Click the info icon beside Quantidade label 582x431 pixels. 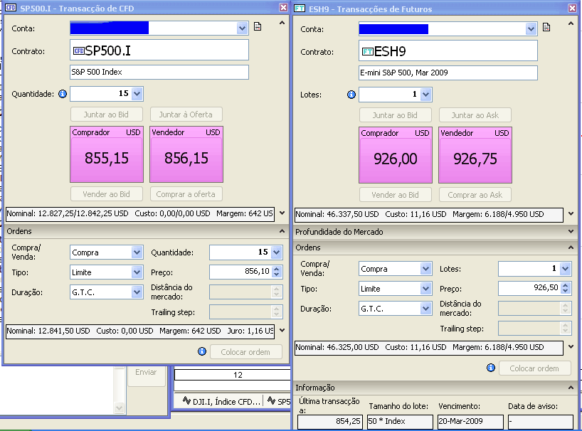63,94
